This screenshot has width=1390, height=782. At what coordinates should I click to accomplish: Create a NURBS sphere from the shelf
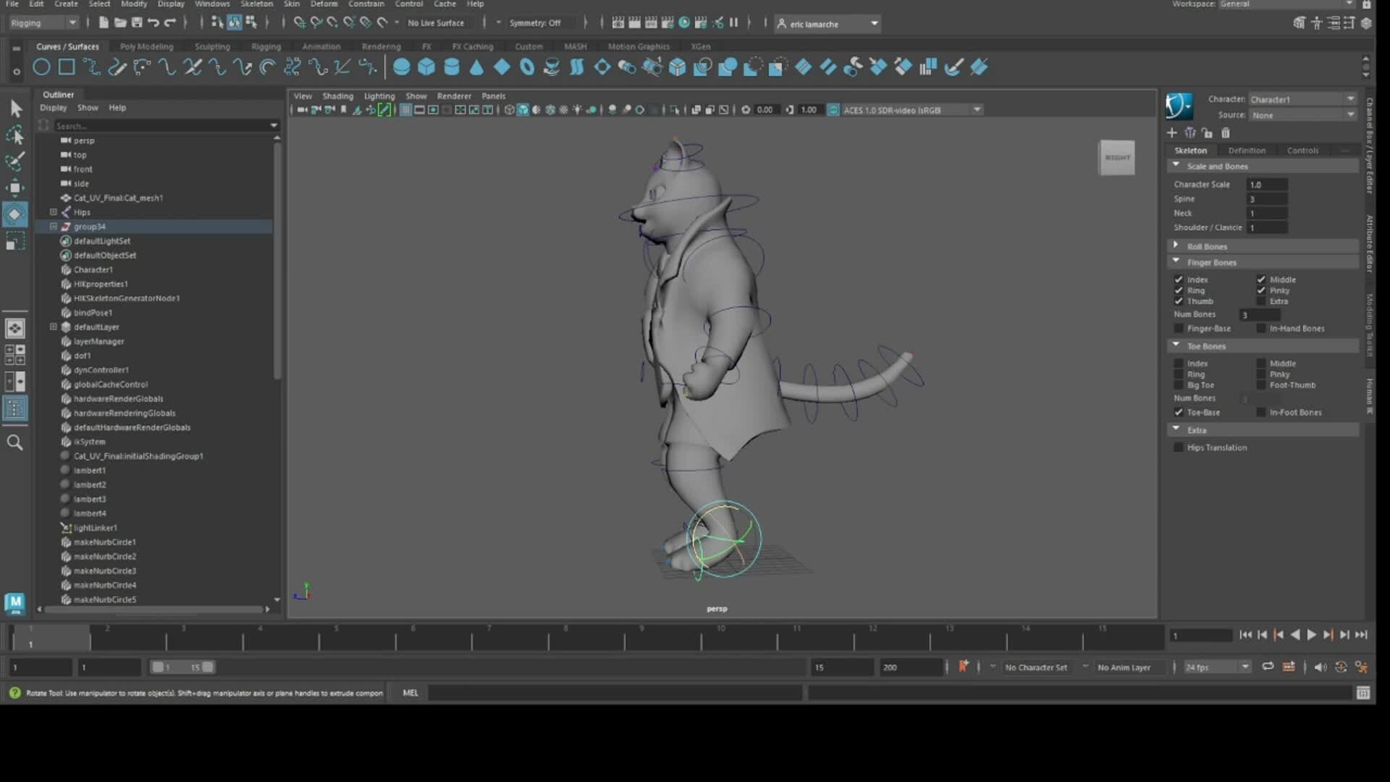coord(402,67)
